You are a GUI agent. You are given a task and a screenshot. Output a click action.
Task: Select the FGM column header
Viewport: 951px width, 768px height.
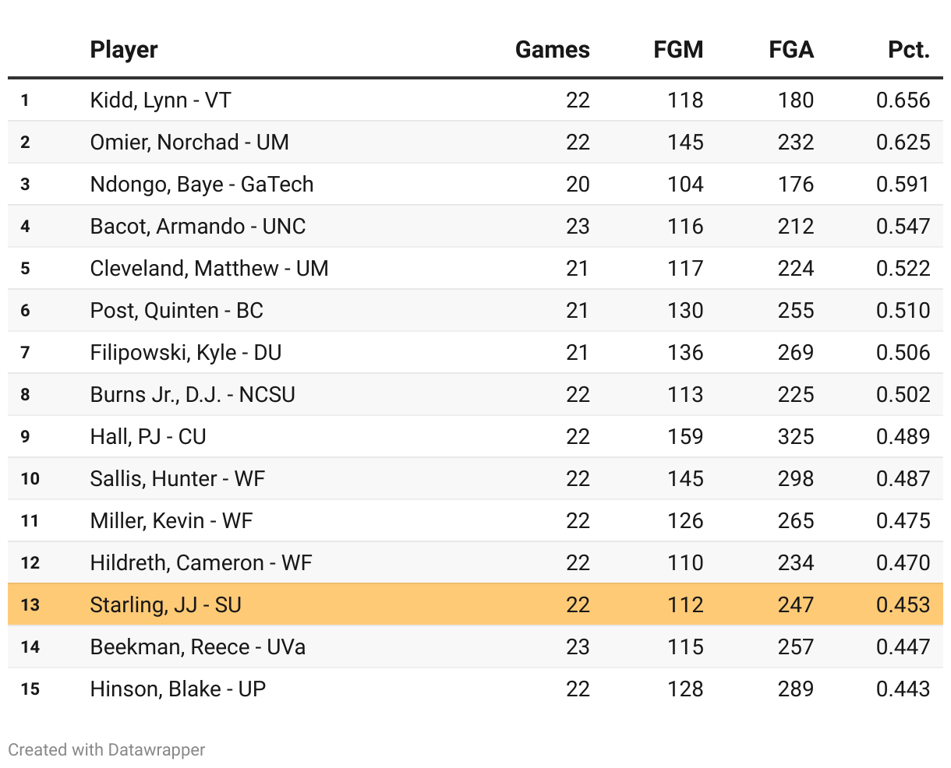click(678, 50)
